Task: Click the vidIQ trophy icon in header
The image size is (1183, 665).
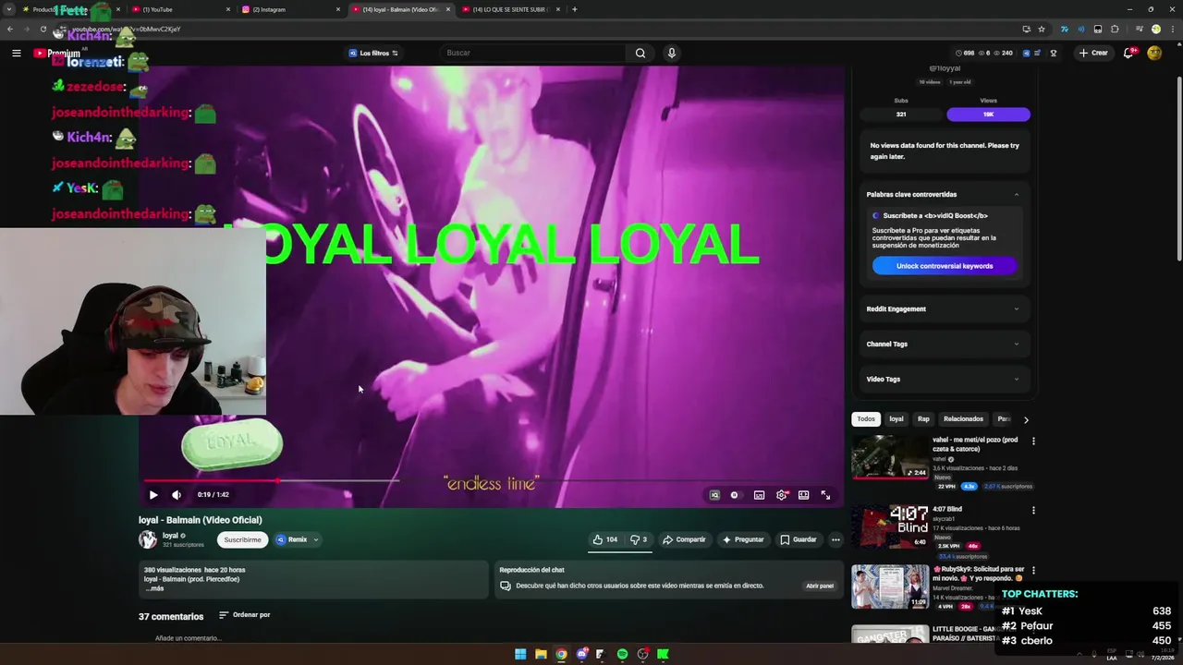Action: coord(1053,53)
